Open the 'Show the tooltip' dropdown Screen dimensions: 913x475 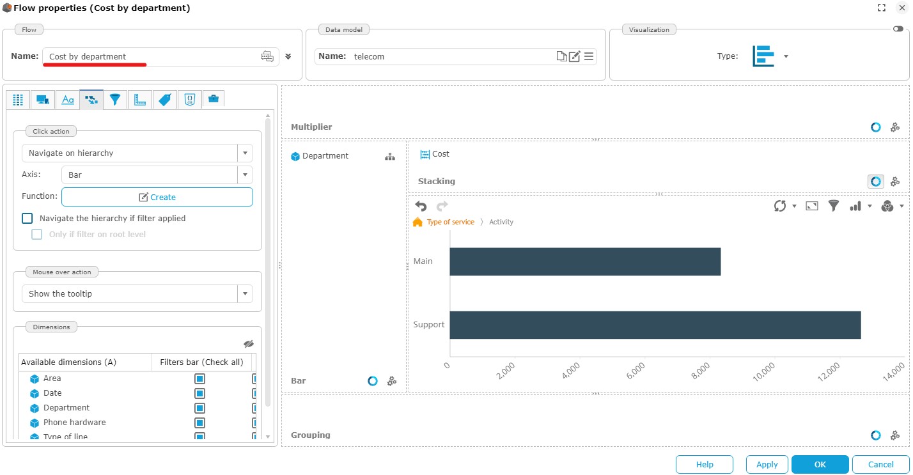point(246,294)
